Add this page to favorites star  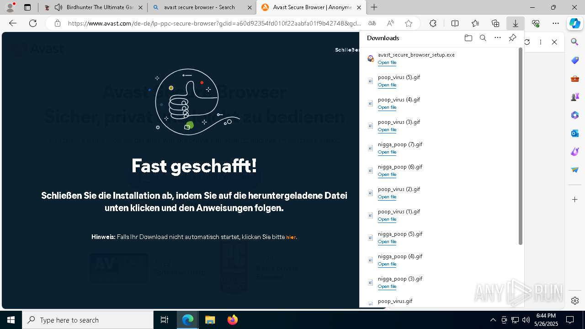[x=409, y=23]
